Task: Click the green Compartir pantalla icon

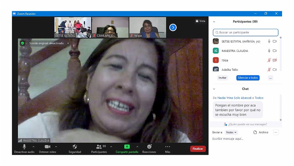Action: [x=127, y=147]
